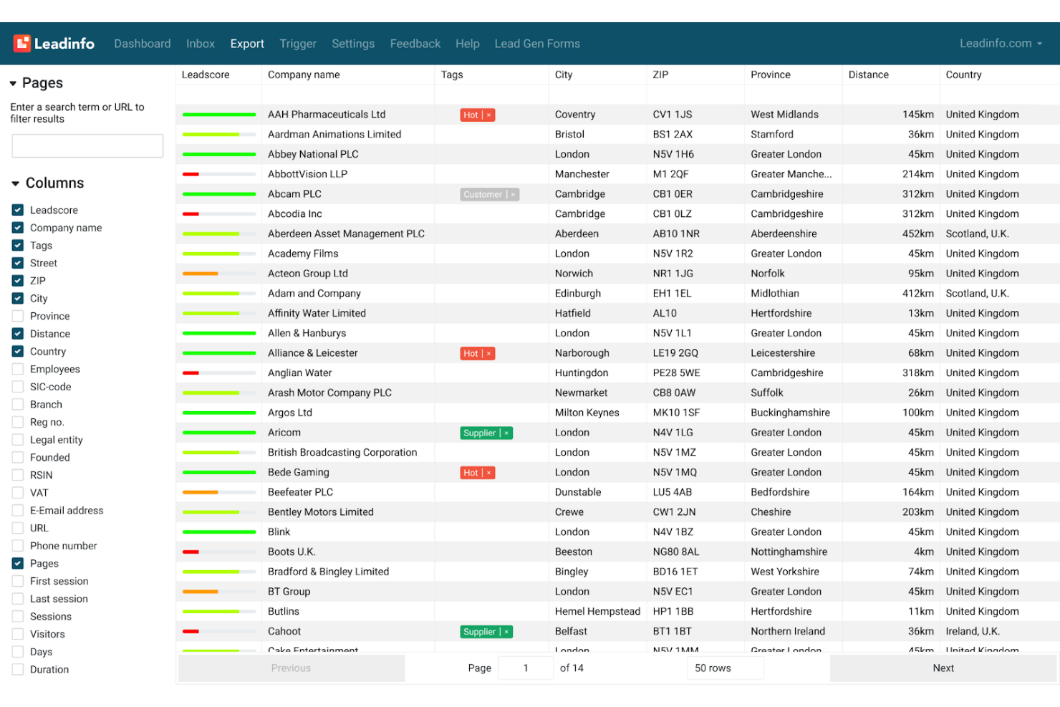Viewport: 1060px width, 707px height.
Task: Click the page number input field
Action: (x=526, y=668)
